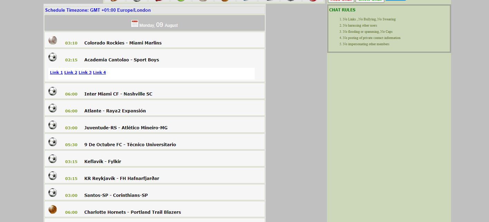Click the Schedule Timezone GMT +01:00 Europe/London text
The width and height of the screenshot is (489, 222).
tap(98, 10)
